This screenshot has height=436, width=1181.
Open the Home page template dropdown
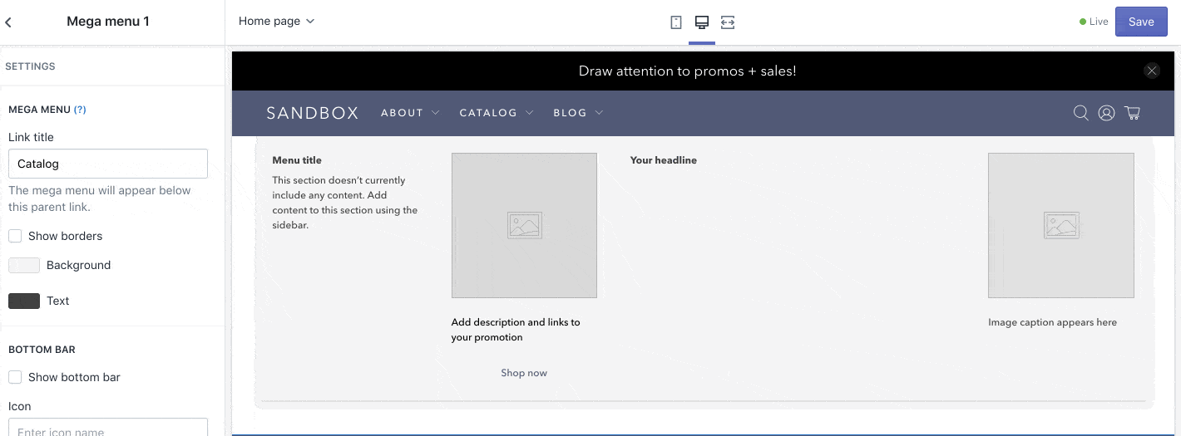pos(277,22)
